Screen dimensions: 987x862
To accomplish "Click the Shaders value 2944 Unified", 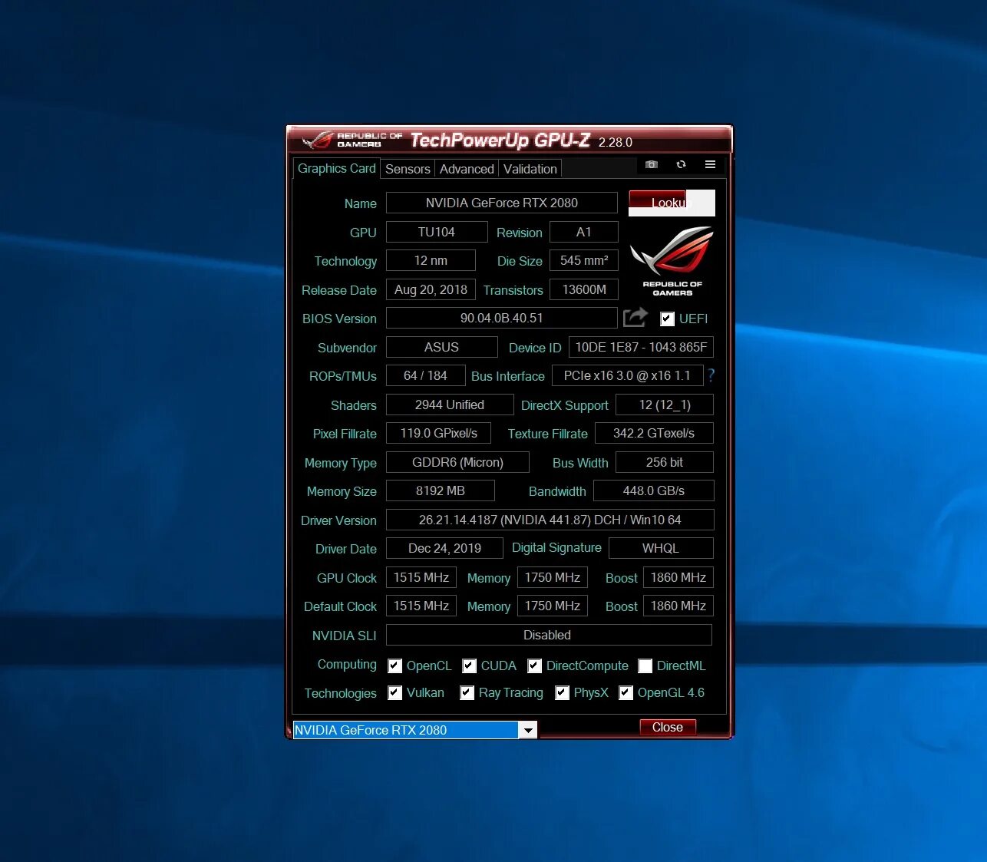I will click(450, 405).
